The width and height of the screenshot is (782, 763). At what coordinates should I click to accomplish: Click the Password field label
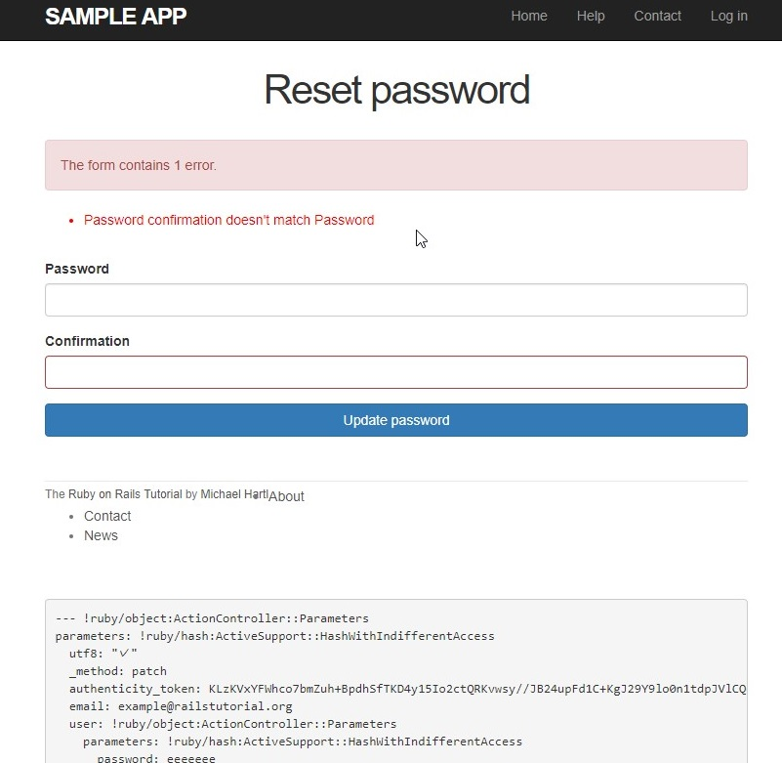coord(77,269)
